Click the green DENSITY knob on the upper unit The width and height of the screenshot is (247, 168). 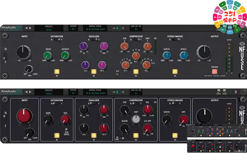click(65, 56)
